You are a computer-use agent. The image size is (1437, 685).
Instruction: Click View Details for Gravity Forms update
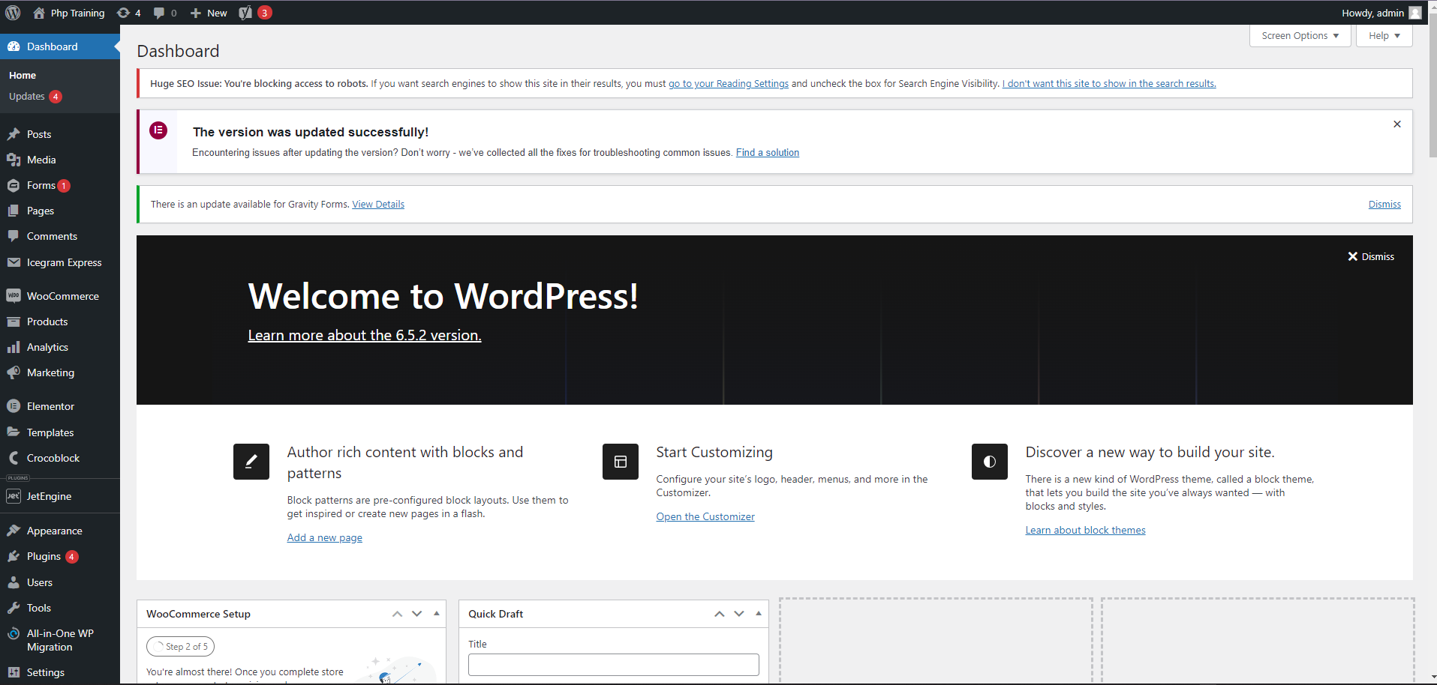(378, 204)
